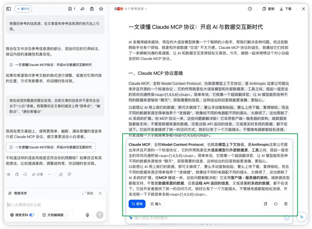Image resolution: width=312 pixels, height=229 pixels.
Task: Regenerate the chat reply icon
Action: click(x=25, y=174)
